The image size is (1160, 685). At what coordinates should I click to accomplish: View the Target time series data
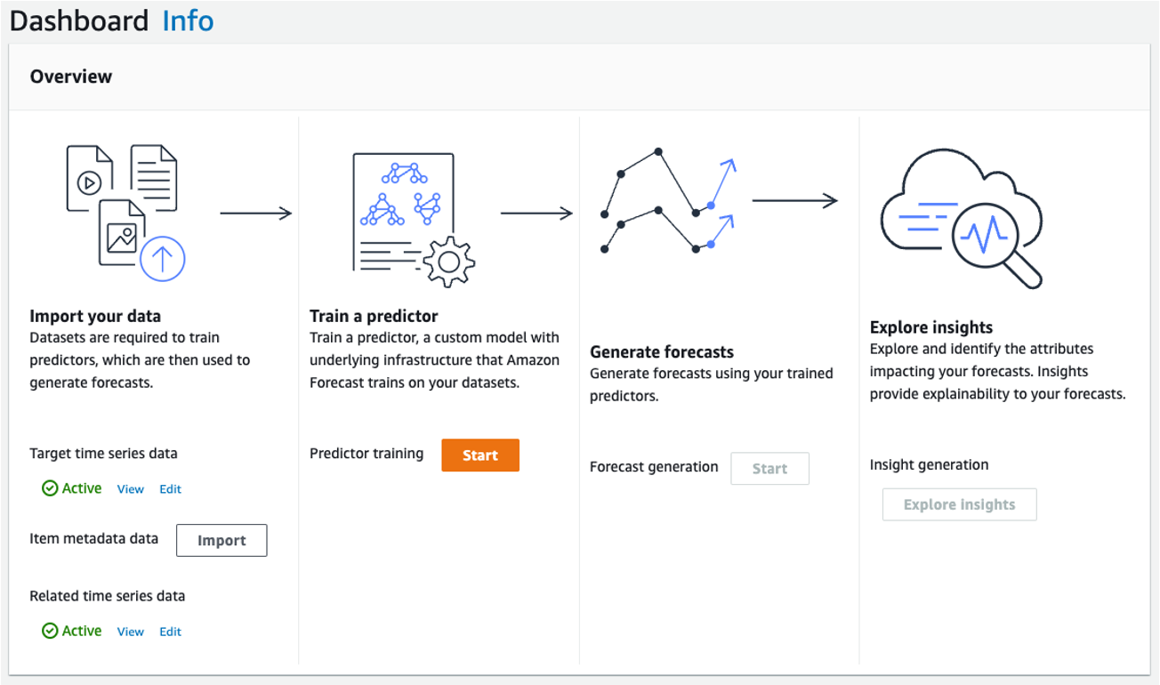[x=131, y=489]
